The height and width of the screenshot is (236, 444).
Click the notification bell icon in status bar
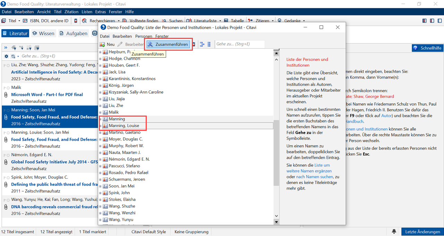point(394,231)
